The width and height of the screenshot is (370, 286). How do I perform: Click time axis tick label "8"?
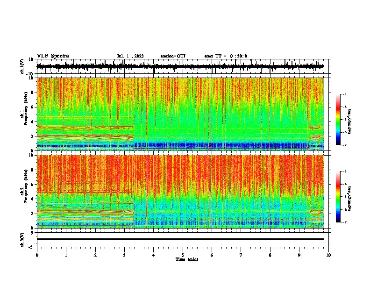(270, 255)
